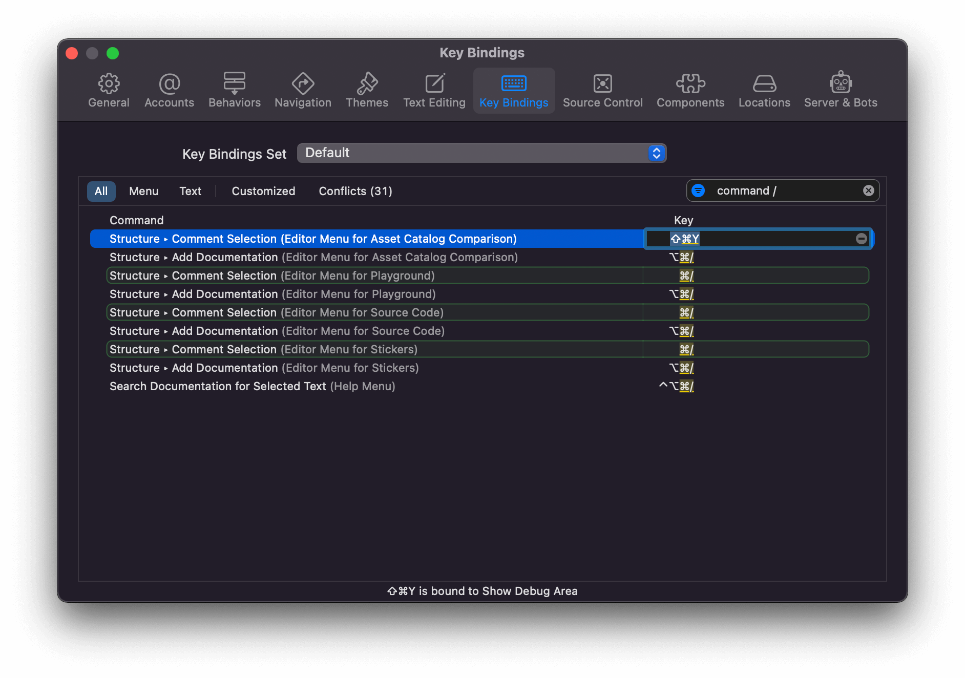The image size is (965, 678).
Task: Open the Components preferences pane
Action: click(x=690, y=91)
